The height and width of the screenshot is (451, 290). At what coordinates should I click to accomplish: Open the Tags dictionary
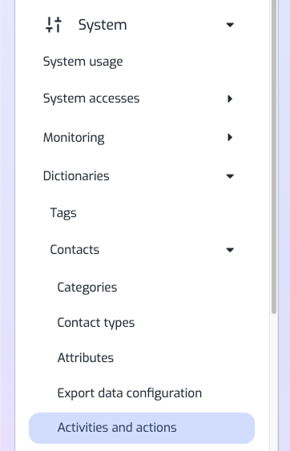pyautogui.click(x=63, y=213)
